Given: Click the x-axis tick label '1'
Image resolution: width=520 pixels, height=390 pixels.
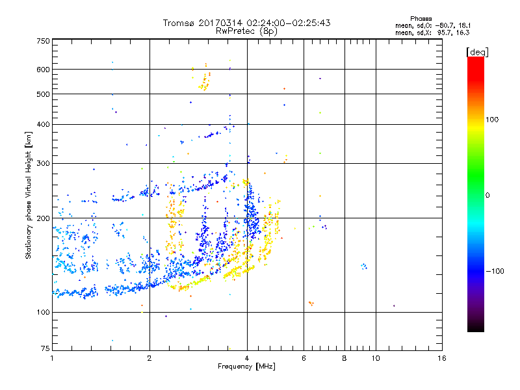Looking at the screenshot, I should [52, 358].
